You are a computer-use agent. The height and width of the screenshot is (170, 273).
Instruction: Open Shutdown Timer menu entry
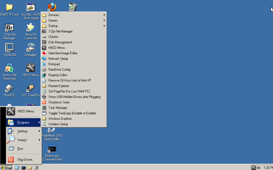(74, 102)
